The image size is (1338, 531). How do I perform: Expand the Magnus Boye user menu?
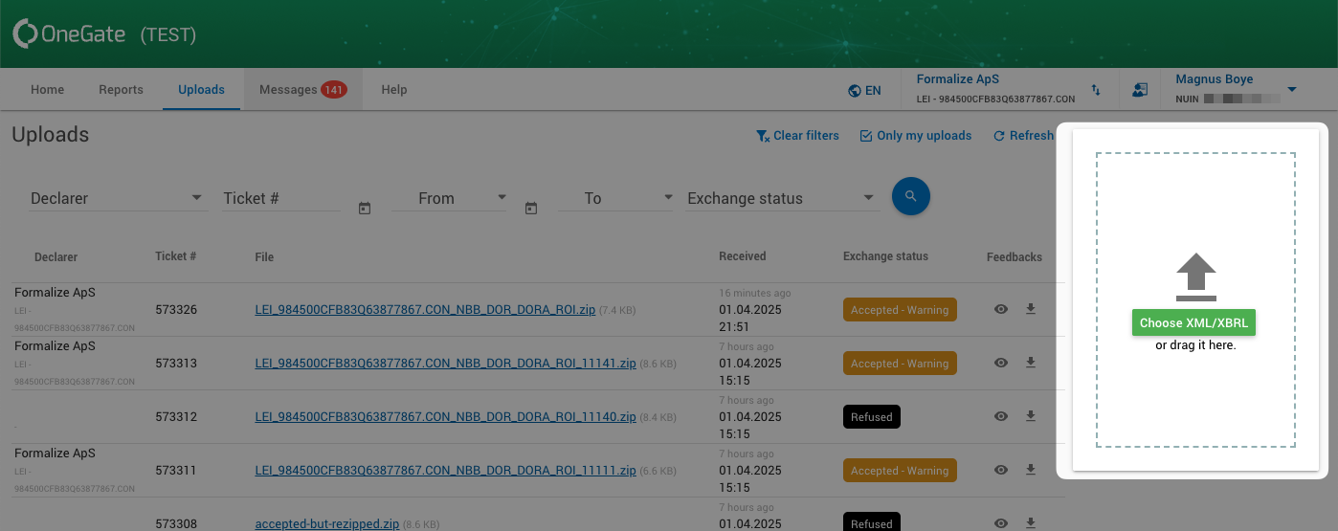1291,90
